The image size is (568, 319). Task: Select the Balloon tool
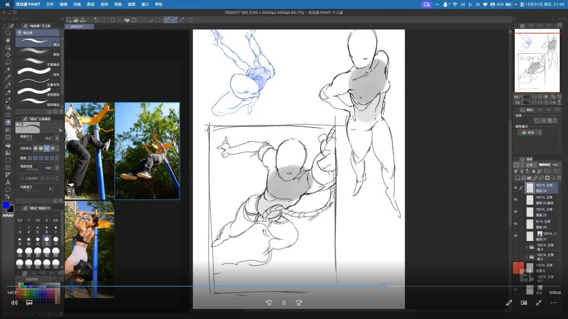(x=8, y=189)
